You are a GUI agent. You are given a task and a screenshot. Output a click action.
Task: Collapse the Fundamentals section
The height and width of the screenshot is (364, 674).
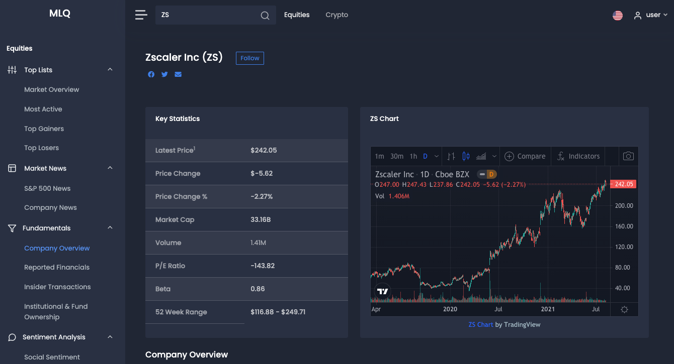(110, 227)
